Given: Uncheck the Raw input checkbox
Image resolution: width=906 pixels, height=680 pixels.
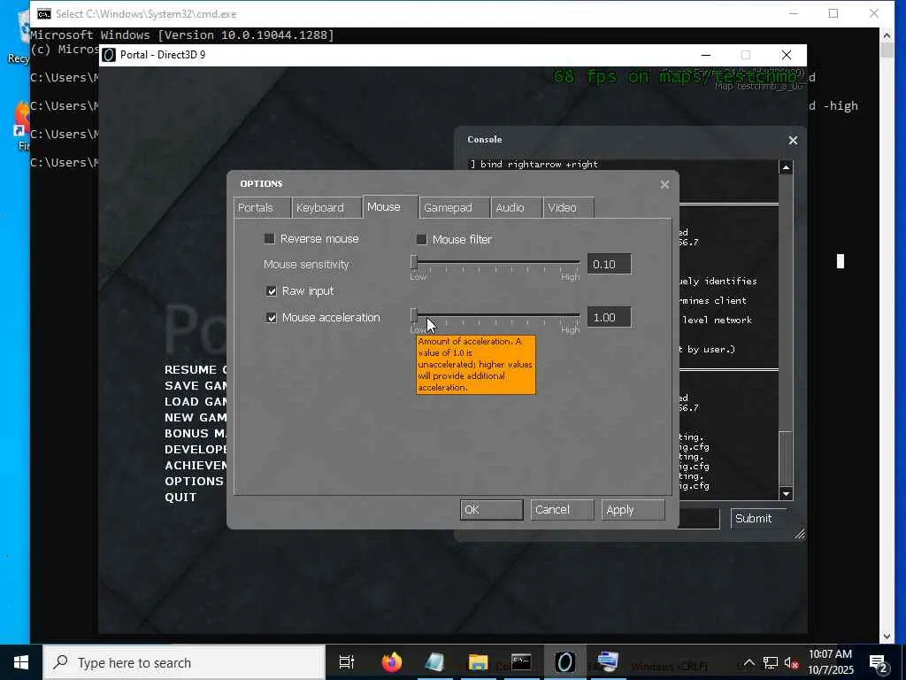Looking at the screenshot, I should coord(271,290).
